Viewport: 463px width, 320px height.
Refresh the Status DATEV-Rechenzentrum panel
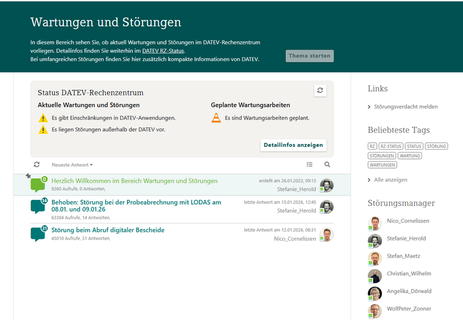pyautogui.click(x=320, y=90)
